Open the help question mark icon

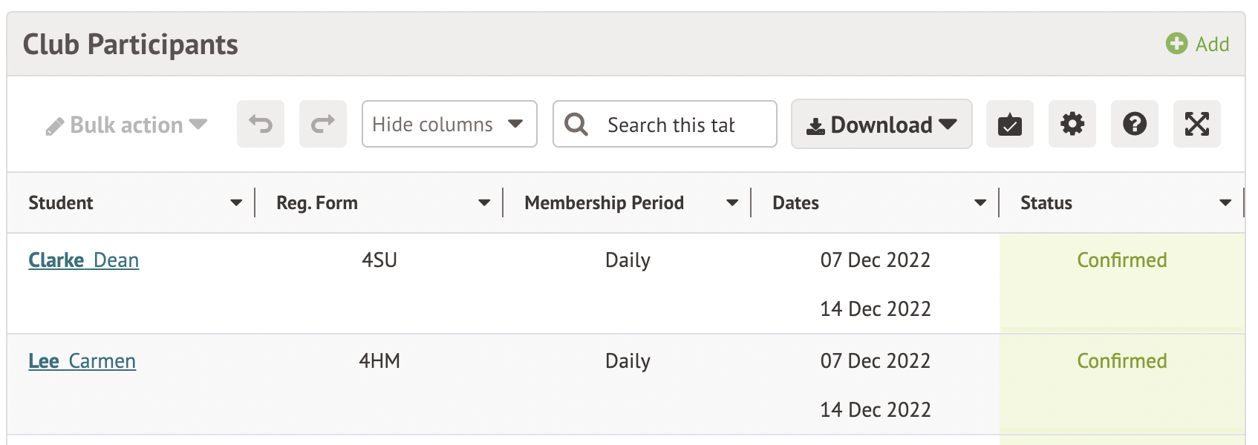1134,124
